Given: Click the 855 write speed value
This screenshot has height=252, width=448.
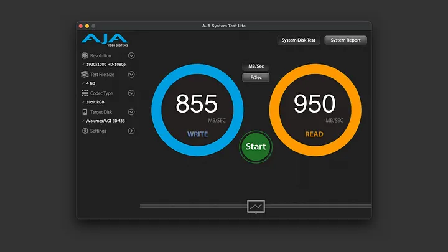Looking at the screenshot, I should pyautogui.click(x=197, y=104).
